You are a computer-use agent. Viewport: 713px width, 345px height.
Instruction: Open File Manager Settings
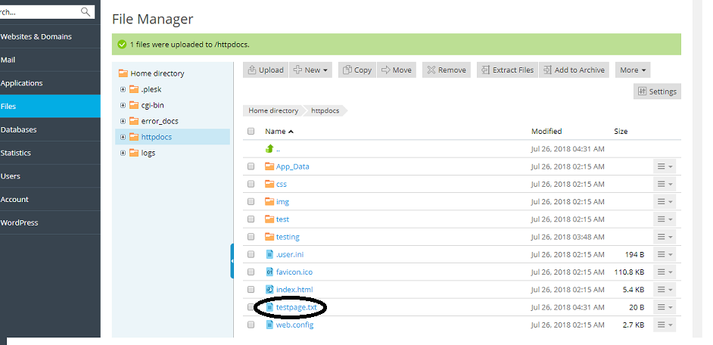tap(656, 92)
